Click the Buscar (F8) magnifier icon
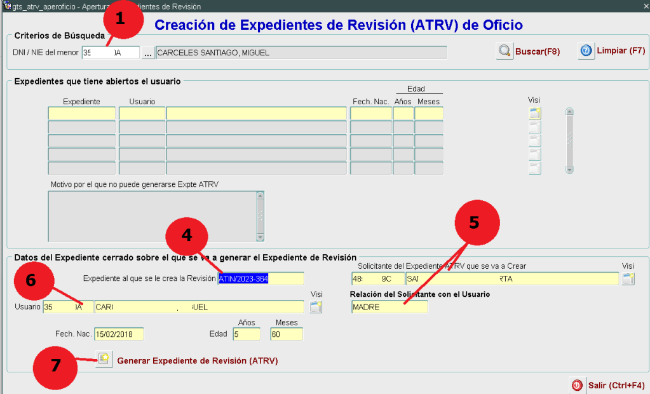 pyautogui.click(x=504, y=51)
